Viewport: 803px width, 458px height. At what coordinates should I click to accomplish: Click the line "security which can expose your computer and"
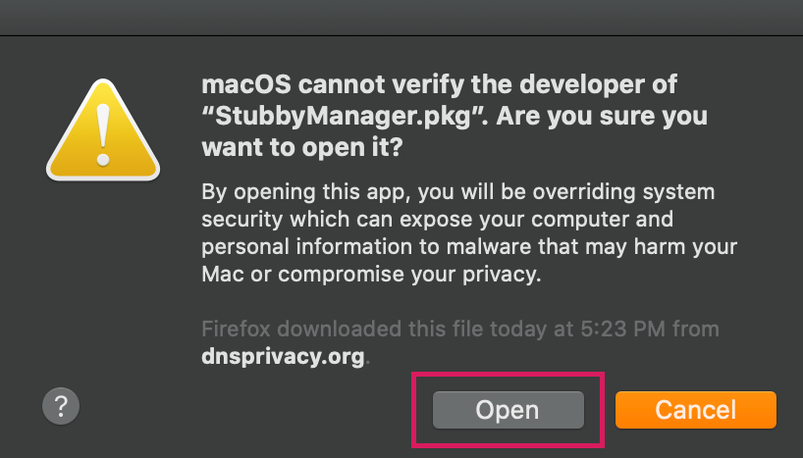pyautogui.click(x=438, y=220)
